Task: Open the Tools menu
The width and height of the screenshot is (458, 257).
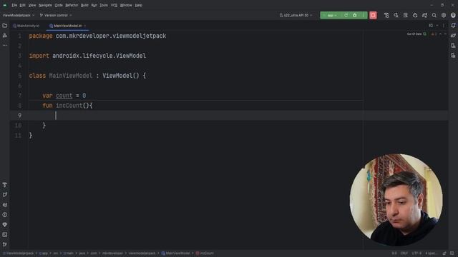Action: (x=104, y=5)
